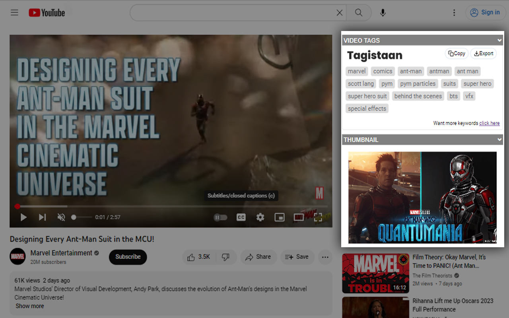Open the three-dot settings menu in header

454,13
